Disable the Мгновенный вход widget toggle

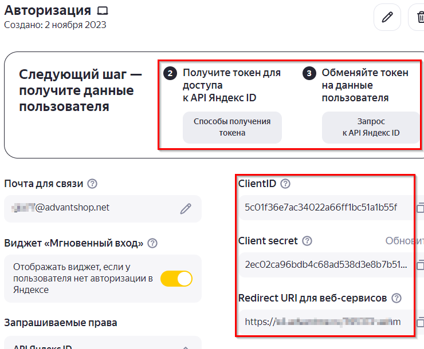click(176, 279)
